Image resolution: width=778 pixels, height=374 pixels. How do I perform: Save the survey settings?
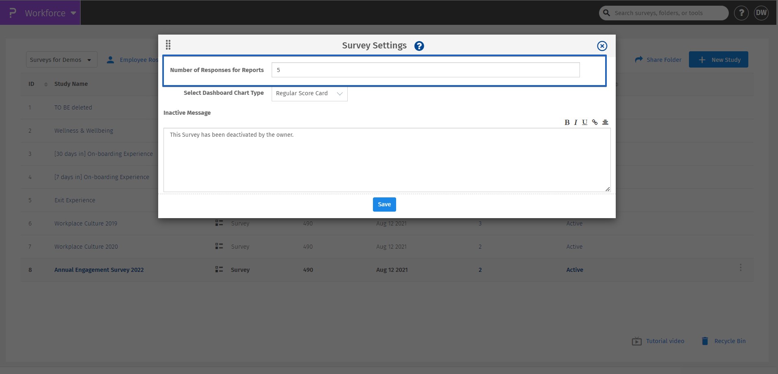click(384, 204)
